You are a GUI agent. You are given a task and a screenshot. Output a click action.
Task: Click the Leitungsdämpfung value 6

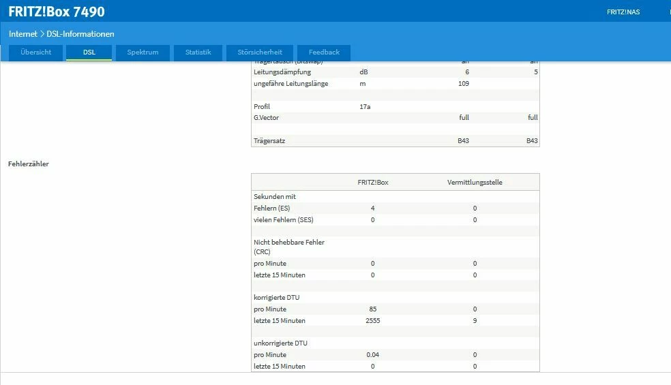pyautogui.click(x=467, y=72)
